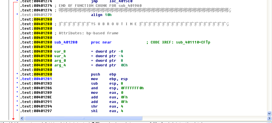Select the 0FFFFFFF0h operand value
This screenshot has height=123, width=272.
coord(132,88)
